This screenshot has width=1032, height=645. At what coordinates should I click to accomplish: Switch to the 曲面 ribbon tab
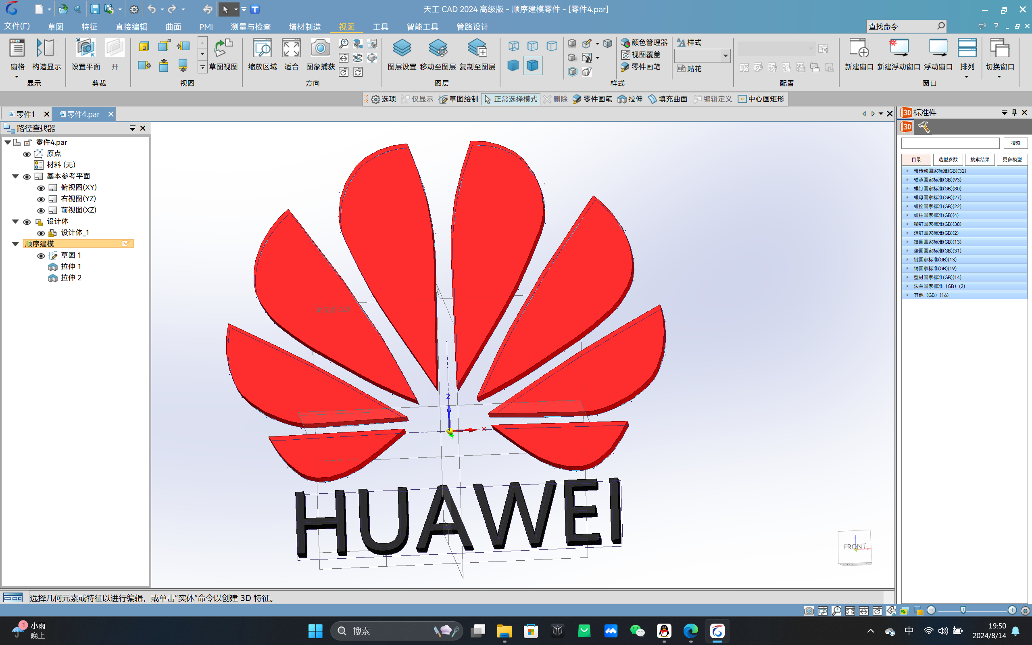click(x=173, y=27)
